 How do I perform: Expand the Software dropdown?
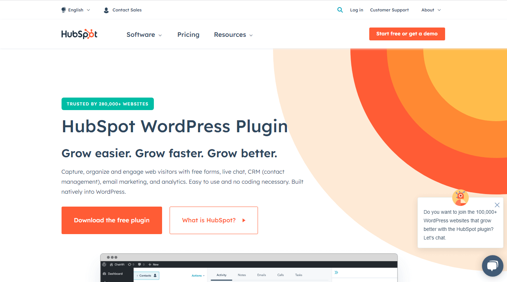click(x=144, y=34)
